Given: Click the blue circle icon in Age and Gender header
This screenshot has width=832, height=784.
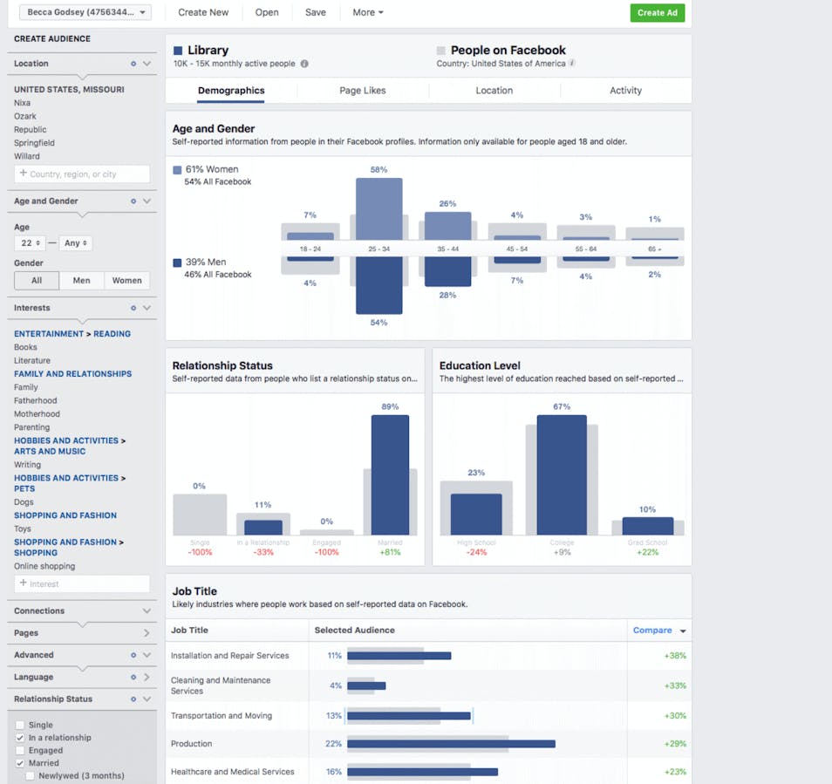Looking at the screenshot, I should (133, 201).
